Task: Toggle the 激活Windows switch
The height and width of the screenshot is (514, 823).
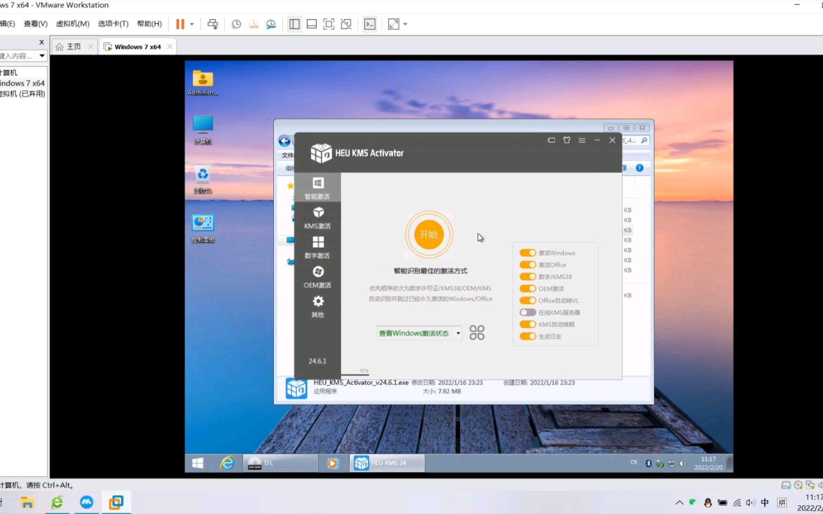Action: click(527, 253)
